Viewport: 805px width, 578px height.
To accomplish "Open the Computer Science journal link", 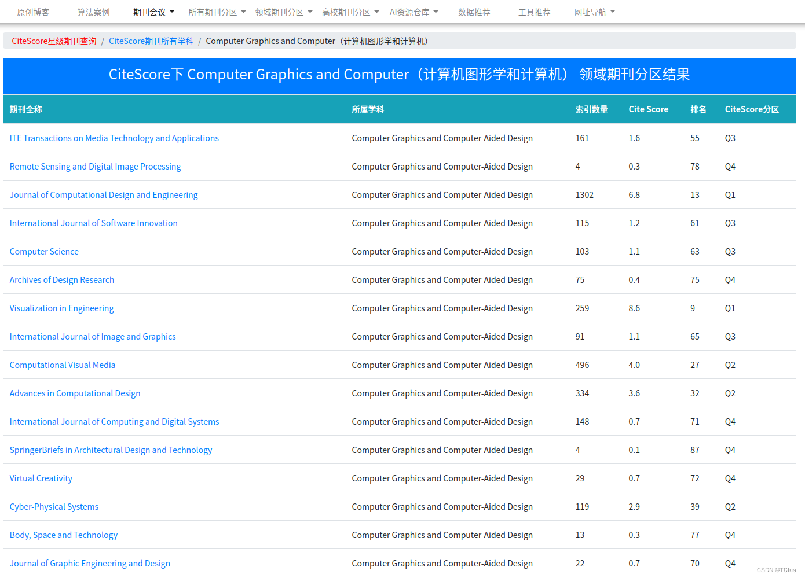I will coord(44,252).
